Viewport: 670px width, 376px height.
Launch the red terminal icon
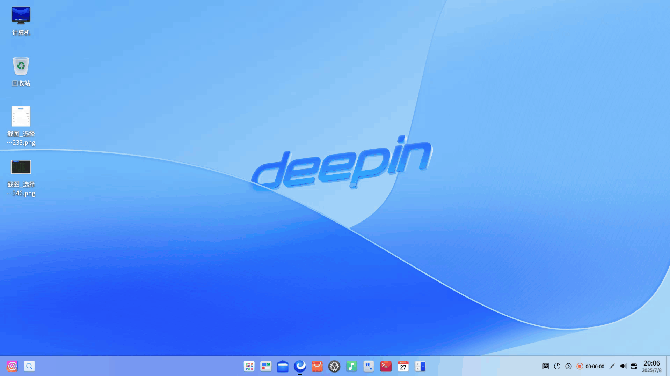[386, 366]
